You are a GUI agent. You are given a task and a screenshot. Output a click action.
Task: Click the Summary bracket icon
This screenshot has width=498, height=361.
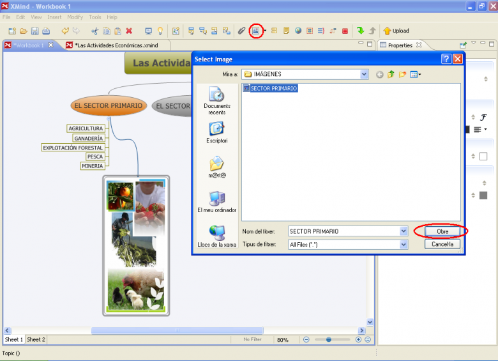click(x=321, y=31)
